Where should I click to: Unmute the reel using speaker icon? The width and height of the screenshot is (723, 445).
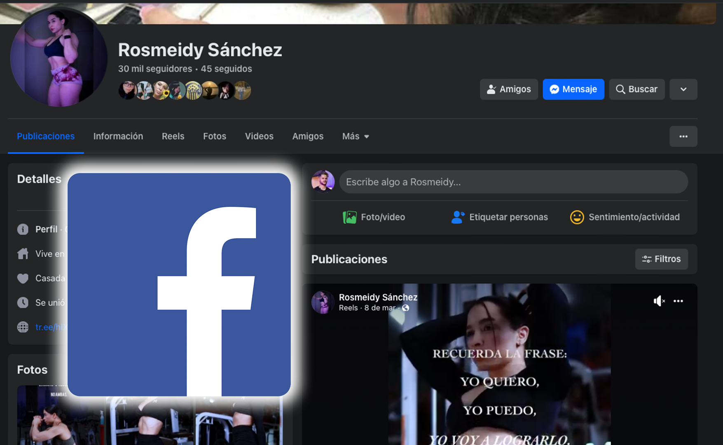[659, 301]
